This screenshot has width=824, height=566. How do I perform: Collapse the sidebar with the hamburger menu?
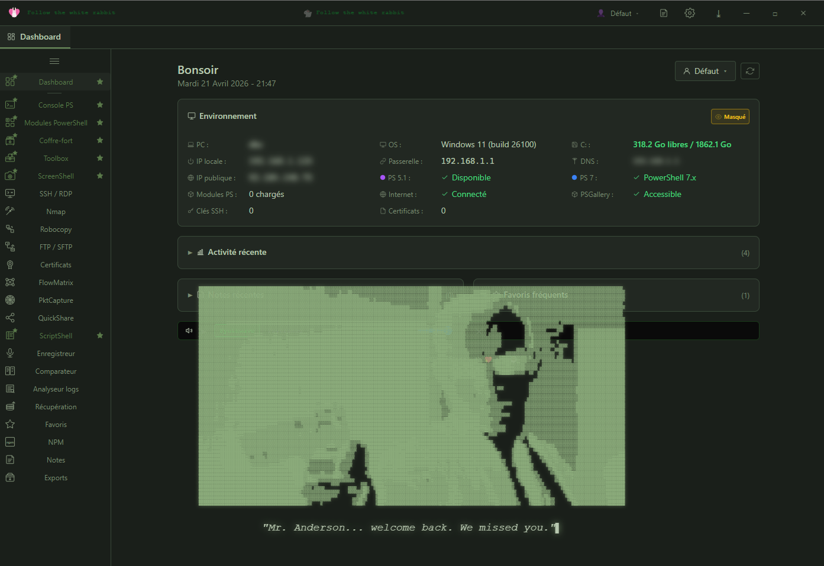click(x=54, y=62)
